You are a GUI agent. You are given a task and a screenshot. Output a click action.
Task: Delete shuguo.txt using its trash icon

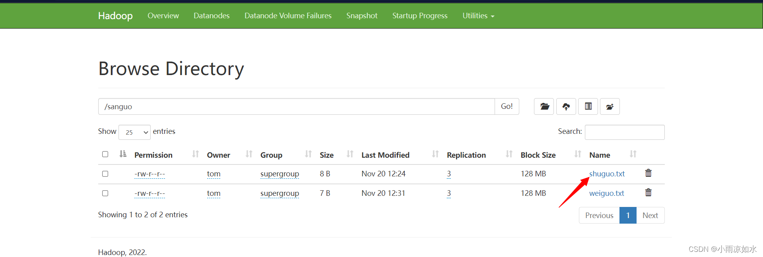click(648, 173)
